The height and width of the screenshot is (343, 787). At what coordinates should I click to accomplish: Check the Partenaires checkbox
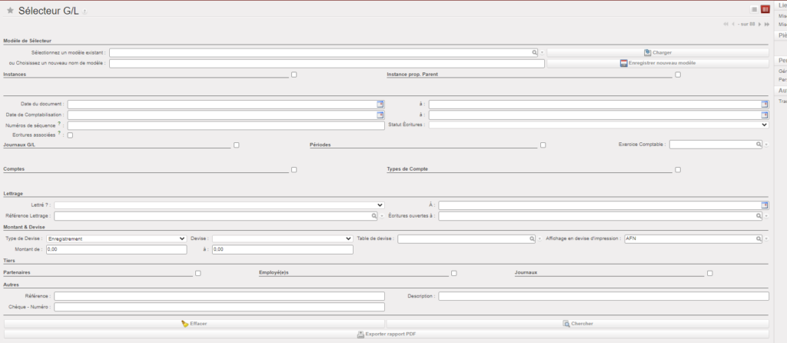click(198, 273)
